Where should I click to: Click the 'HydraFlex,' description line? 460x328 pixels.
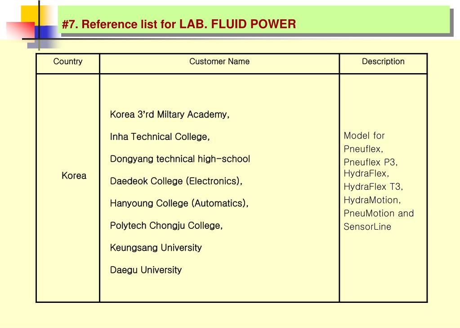pyautogui.click(x=366, y=174)
